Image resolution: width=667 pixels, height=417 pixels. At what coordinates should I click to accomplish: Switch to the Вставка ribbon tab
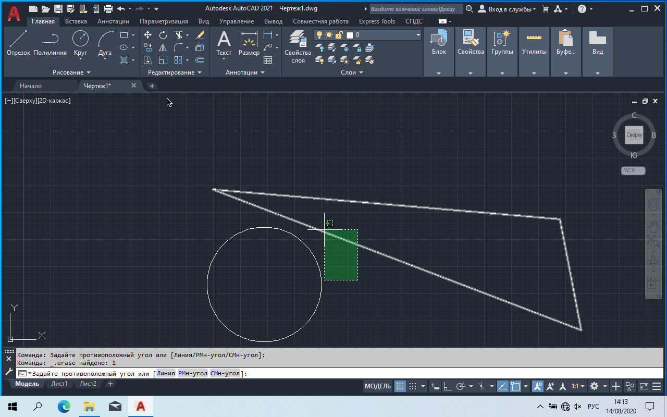click(x=76, y=21)
